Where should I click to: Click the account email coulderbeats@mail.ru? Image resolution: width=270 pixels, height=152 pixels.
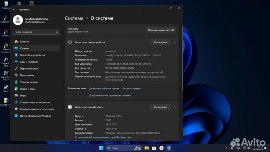click(37, 19)
